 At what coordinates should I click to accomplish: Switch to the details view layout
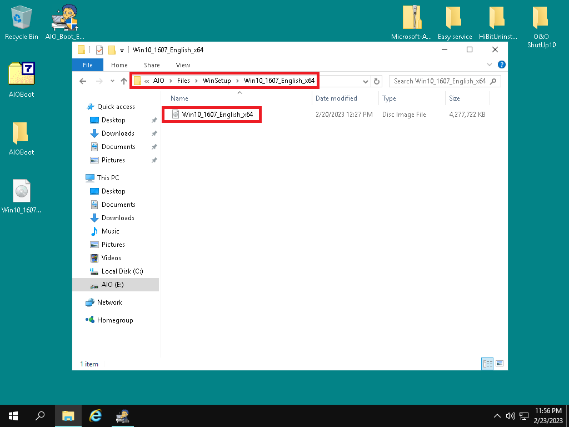point(487,364)
